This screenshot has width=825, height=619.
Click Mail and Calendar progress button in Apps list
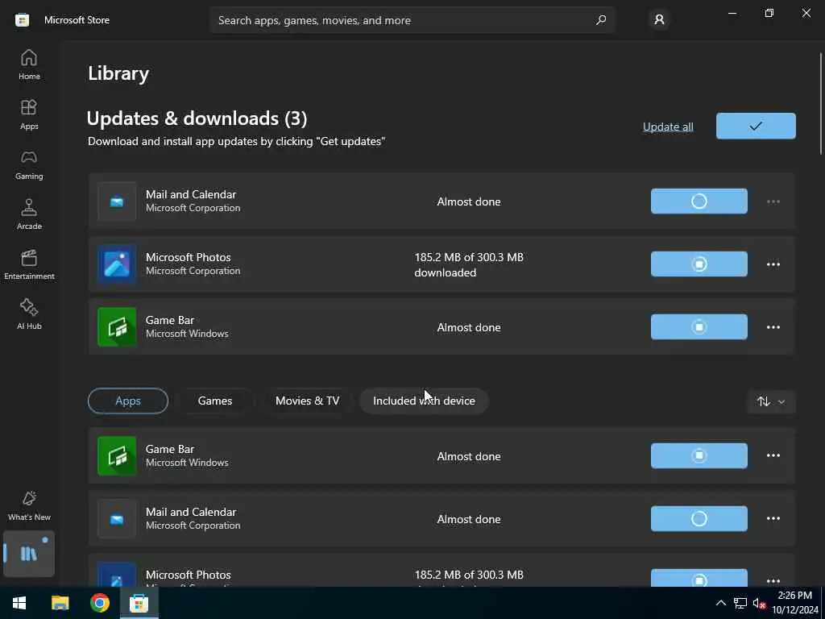[699, 518]
